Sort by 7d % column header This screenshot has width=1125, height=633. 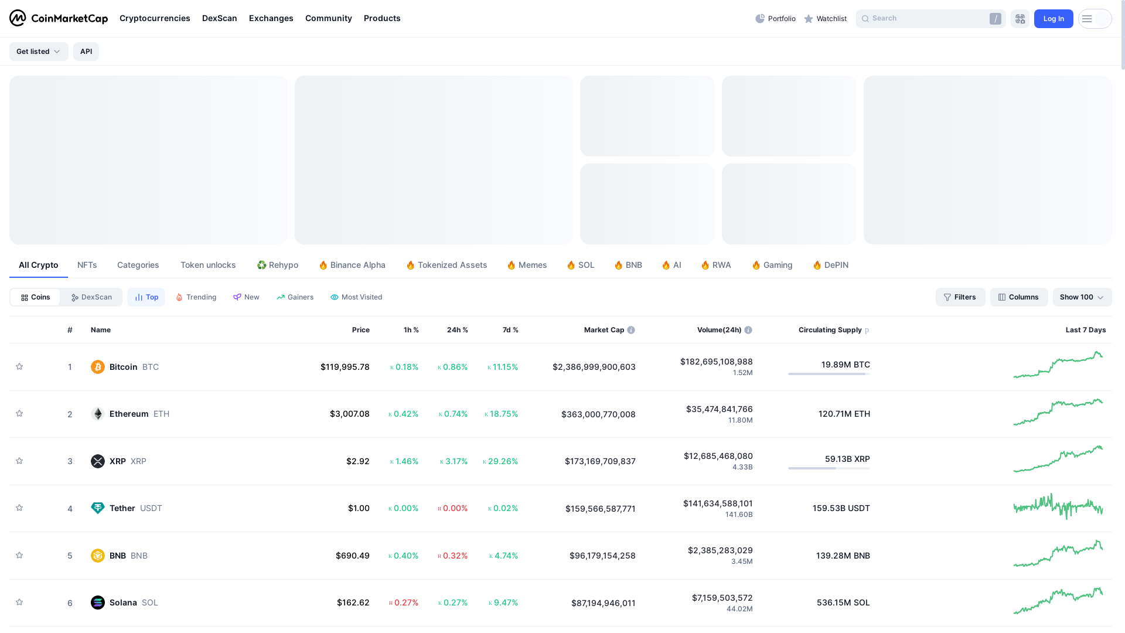click(x=510, y=330)
